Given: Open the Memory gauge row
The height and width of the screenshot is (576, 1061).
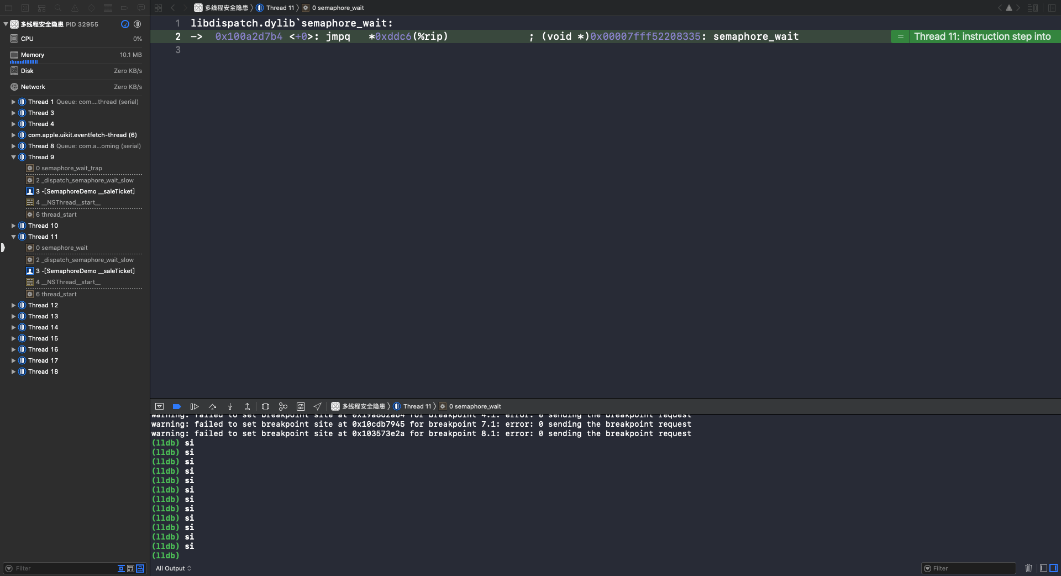Looking at the screenshot, I should pos(76,55).
